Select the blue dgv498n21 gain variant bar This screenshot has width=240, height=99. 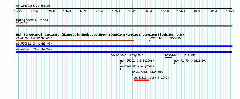pyautogui.click(x=124, y=52)
